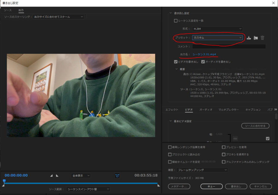278x195 pixels.
Task: Click the width-height link chain icon
Action: coord(235,138)
